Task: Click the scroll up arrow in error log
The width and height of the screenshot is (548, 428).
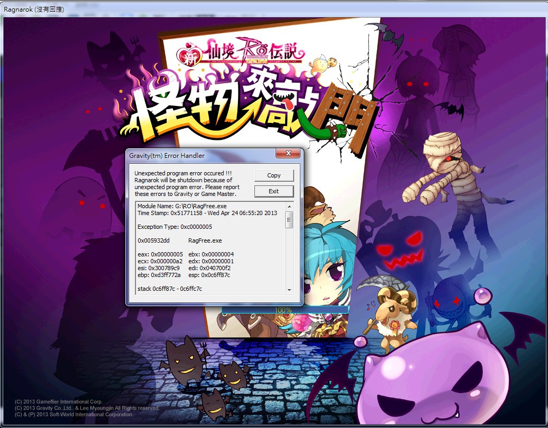Action: coord(289,207)
